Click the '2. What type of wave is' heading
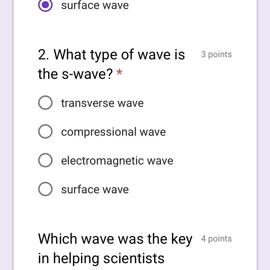 pos(111,55)
